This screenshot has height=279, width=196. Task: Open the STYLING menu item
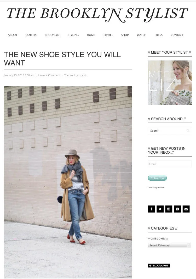click(x=73, y=35)
